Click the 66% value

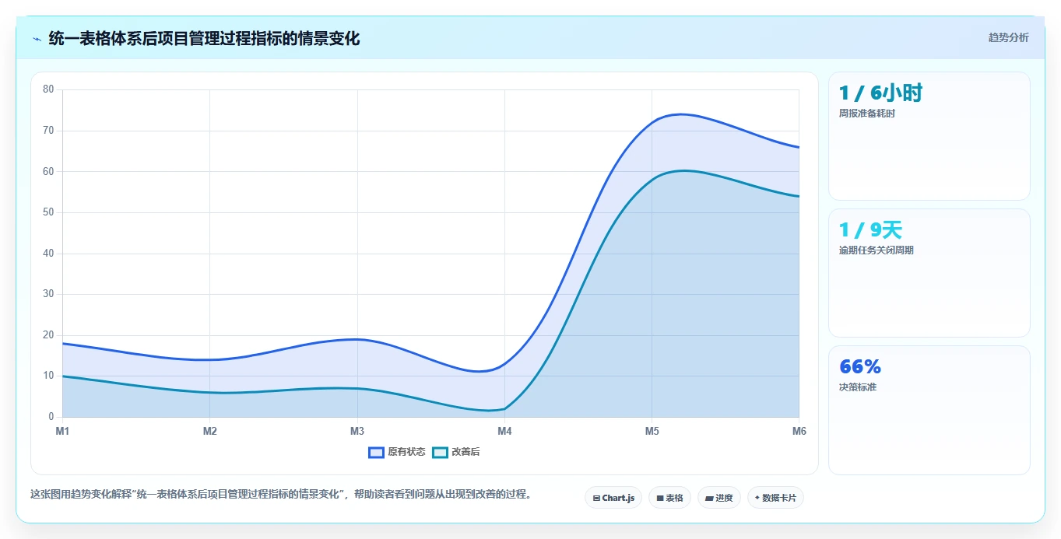coord(860,367)
